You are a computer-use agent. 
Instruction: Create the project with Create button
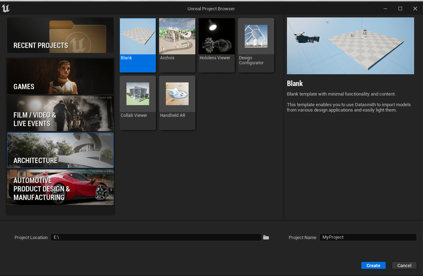click(x=373, y=265)
